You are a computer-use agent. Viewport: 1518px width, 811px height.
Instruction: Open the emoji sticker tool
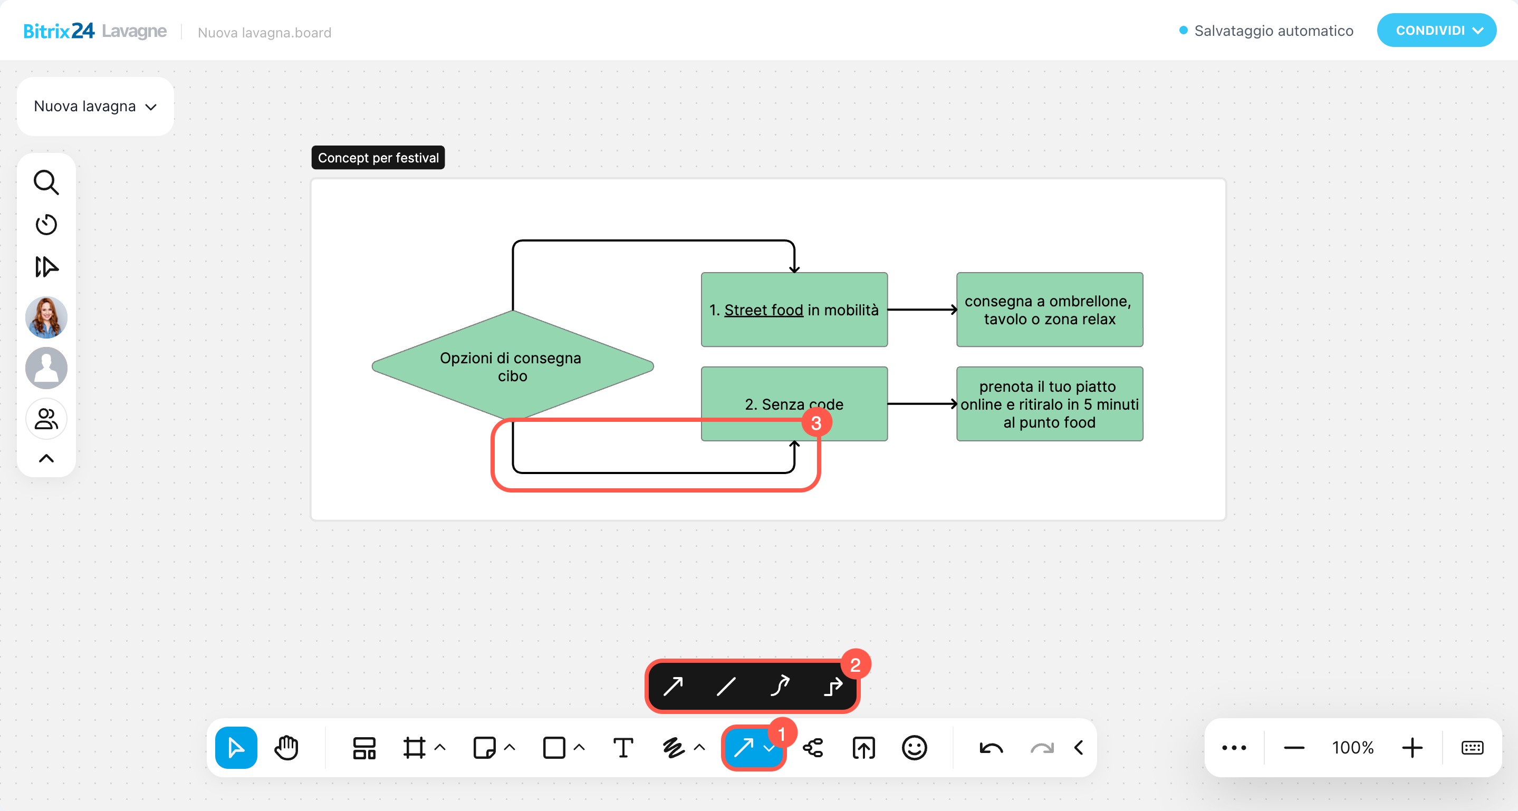point(914,748)
